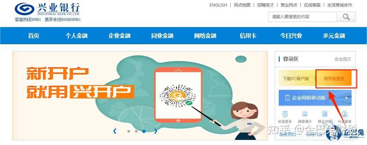Go to previous banner slide arrow
This screenshot has width=367, height=145.
115,131
